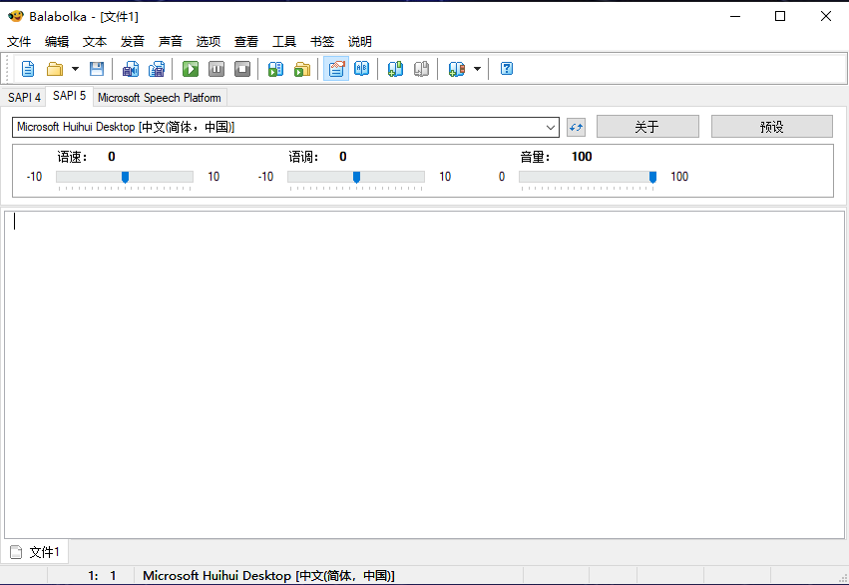Screen dimensions: 849x585
Task: Click inside the empty text editing area
Action: point(425,374)
